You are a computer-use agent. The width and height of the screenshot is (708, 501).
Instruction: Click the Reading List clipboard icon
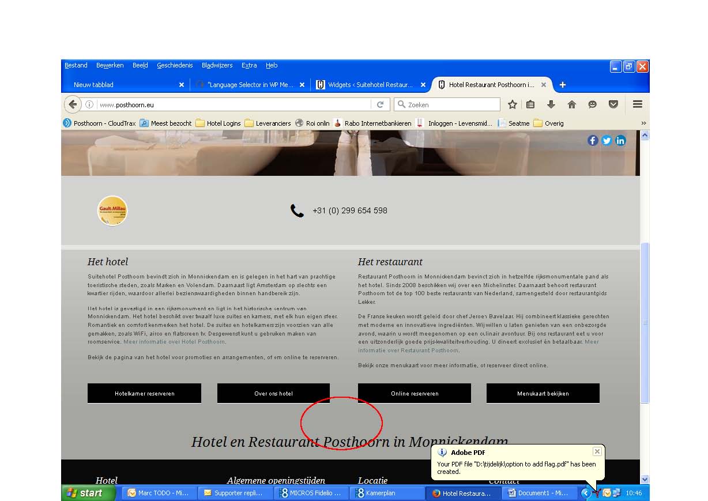pos(530,104)
